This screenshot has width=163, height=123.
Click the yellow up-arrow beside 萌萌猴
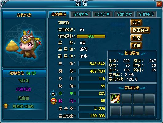pos(6,106)
